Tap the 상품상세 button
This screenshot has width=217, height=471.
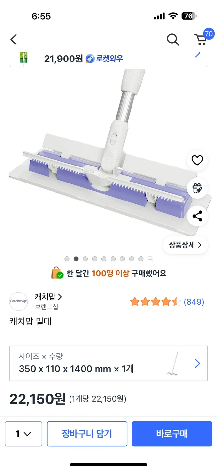[x=185, y=245]
